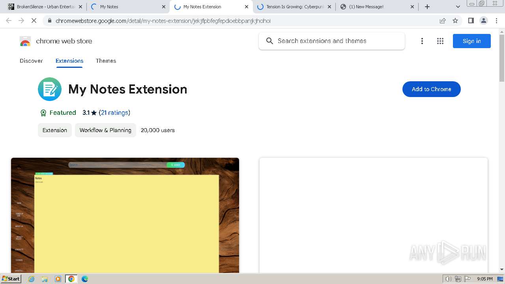Viewport: 505px width, 284px height.
Task: Open the Discover section
Action: pyautogui.click(x=31, y=61)
